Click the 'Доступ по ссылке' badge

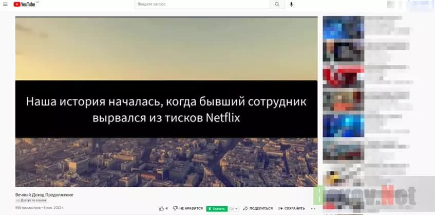31,200
